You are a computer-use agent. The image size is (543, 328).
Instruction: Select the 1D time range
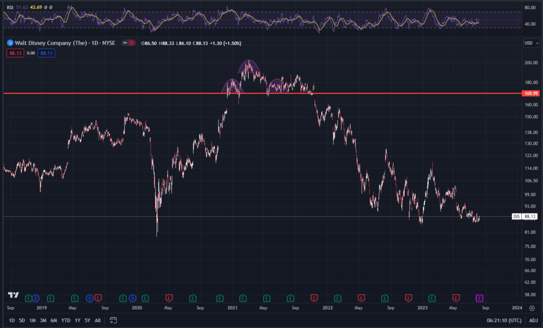[x=12, y=321]
